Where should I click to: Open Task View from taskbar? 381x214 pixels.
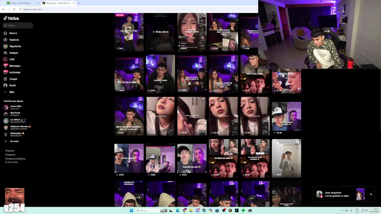(171, 210)
